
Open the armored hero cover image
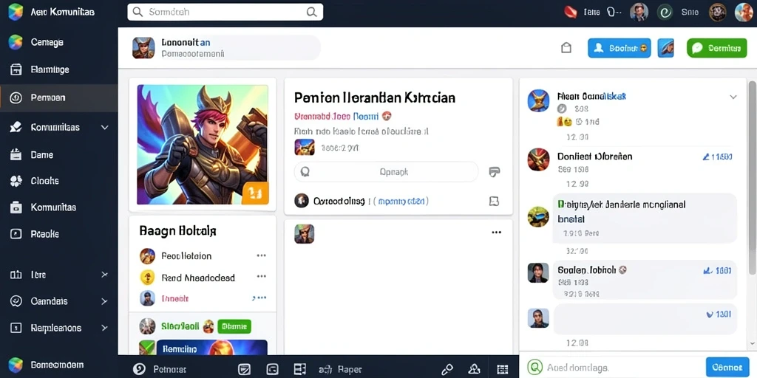tap(203, 145)
